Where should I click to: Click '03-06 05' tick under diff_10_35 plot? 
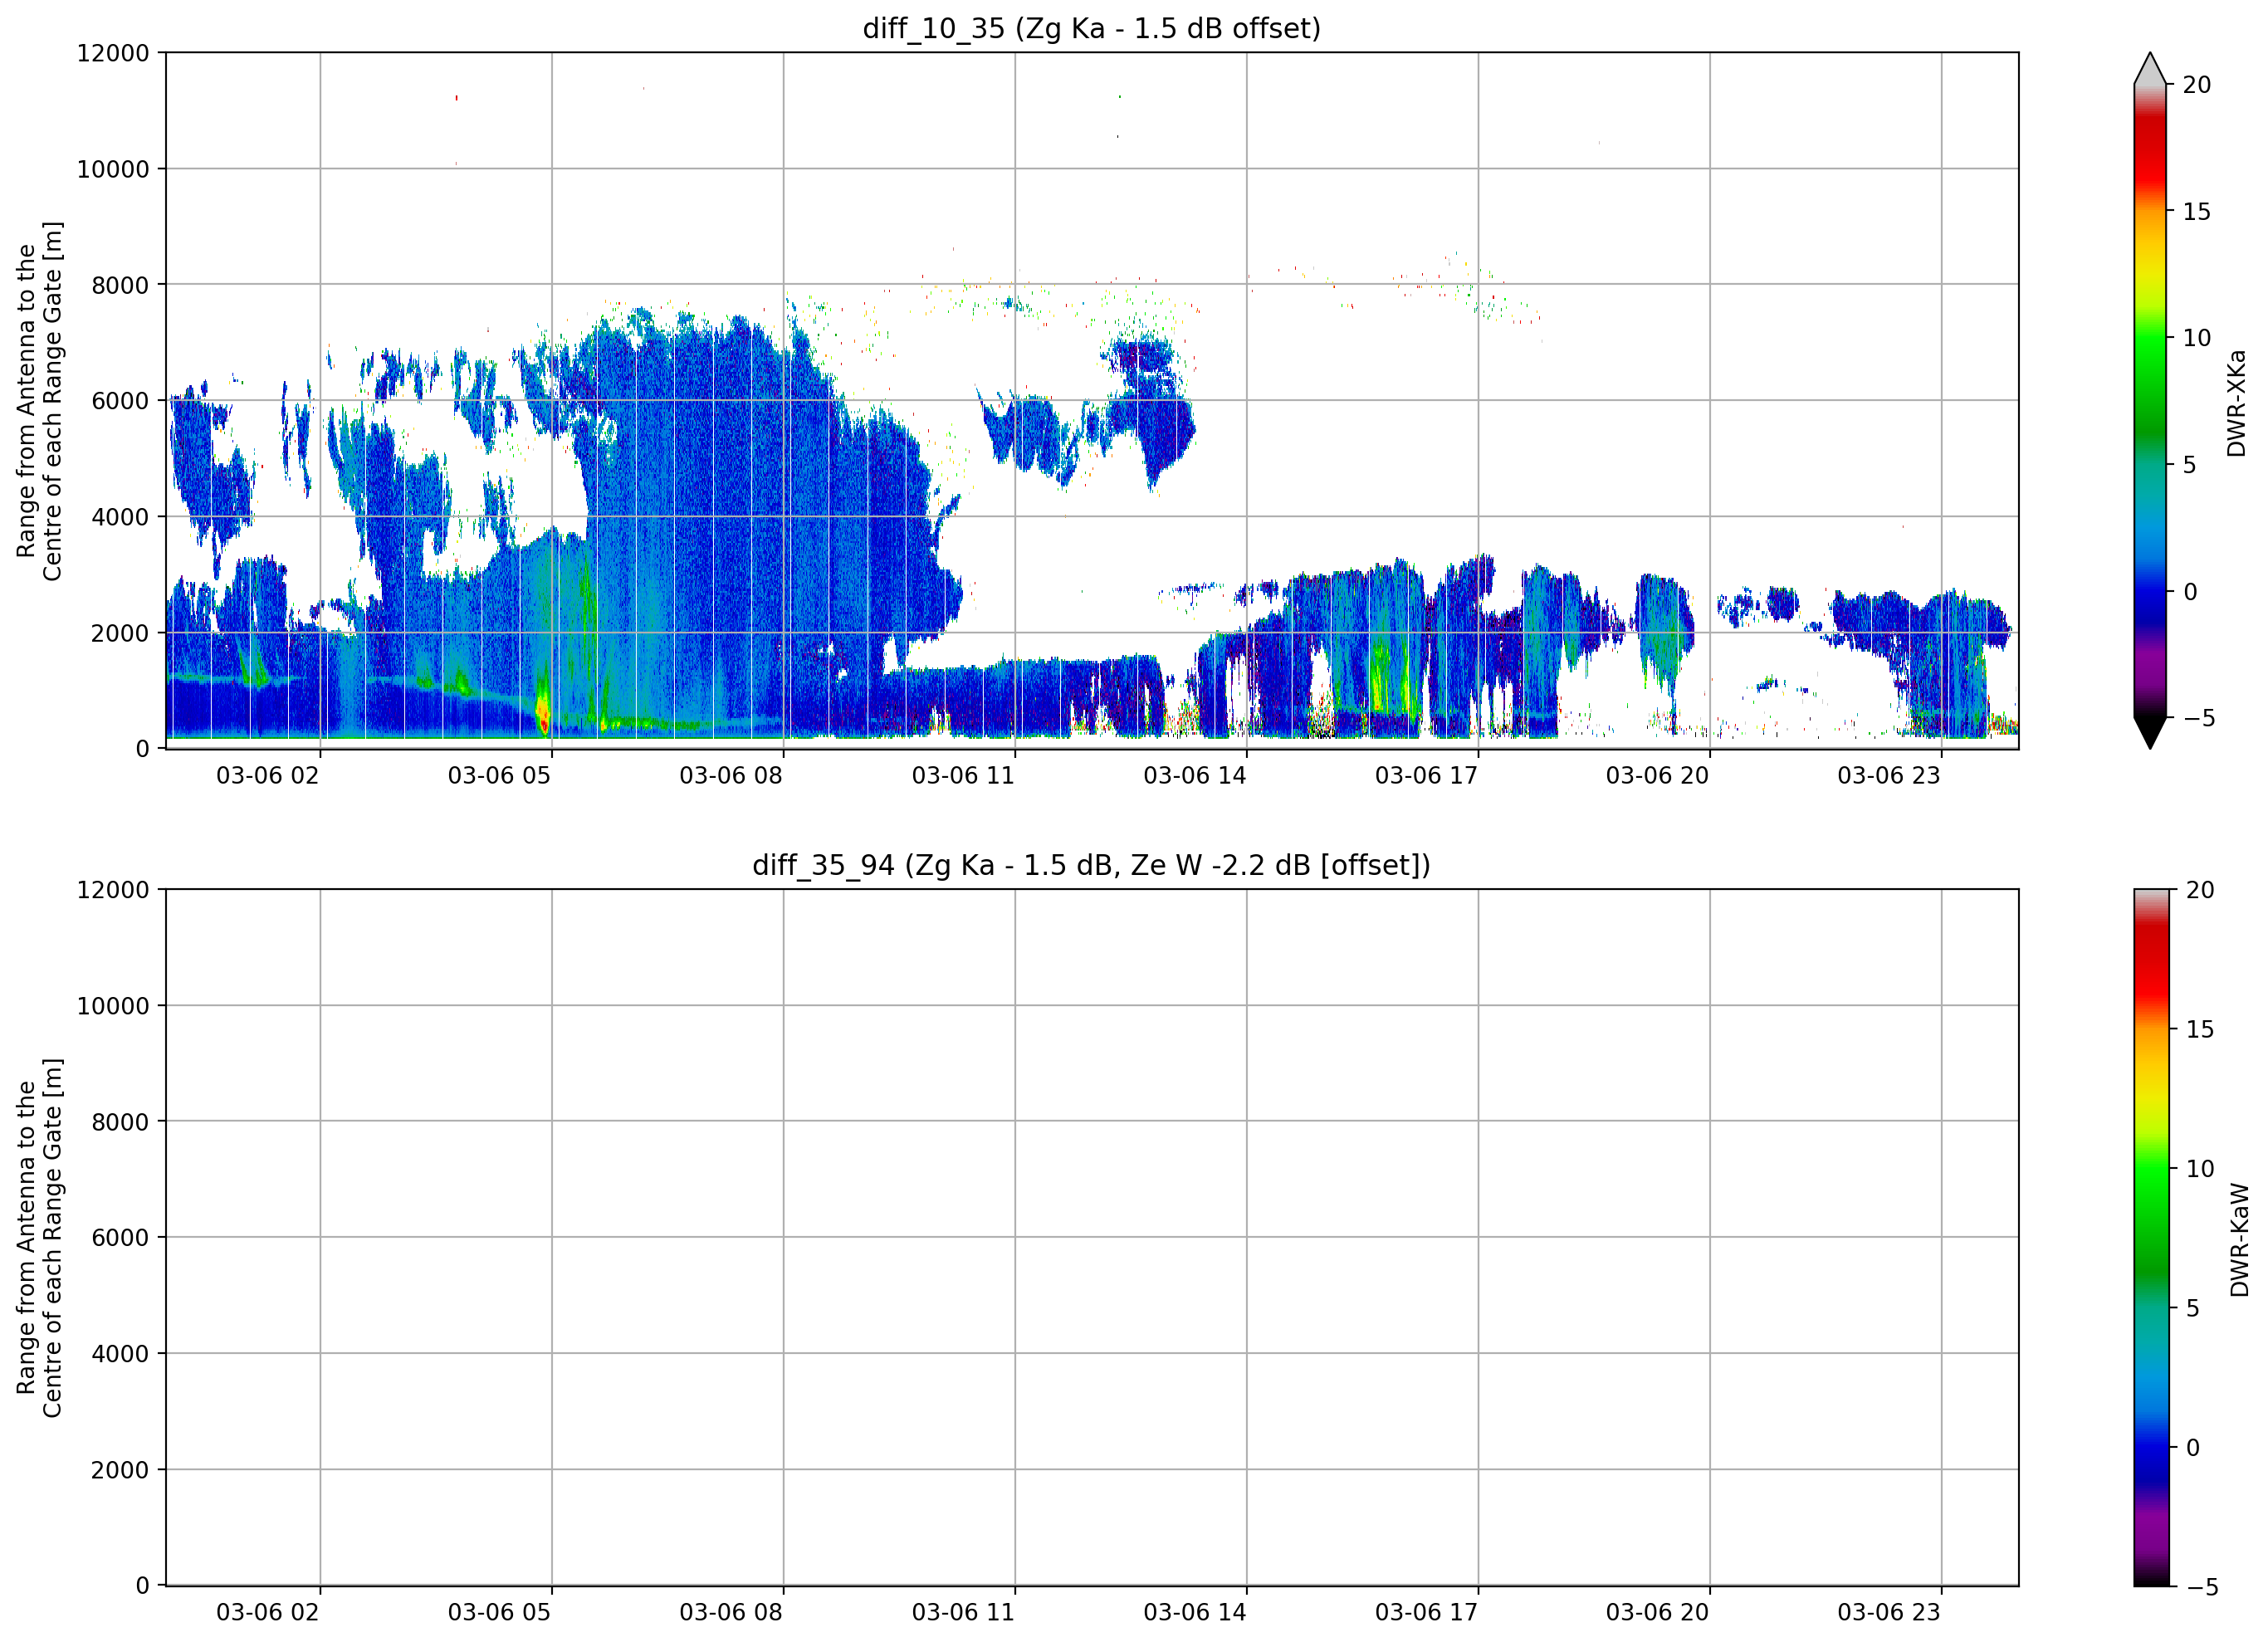[x=499, y=775]
